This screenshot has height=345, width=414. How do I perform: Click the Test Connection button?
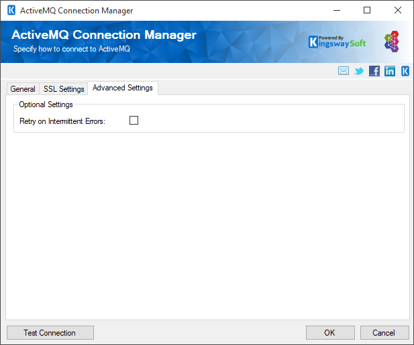(x=50, y=333)
